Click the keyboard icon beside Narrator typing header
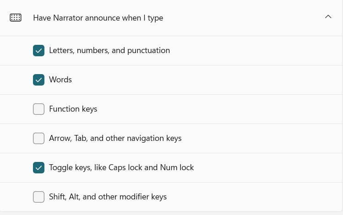 point(16,18)
